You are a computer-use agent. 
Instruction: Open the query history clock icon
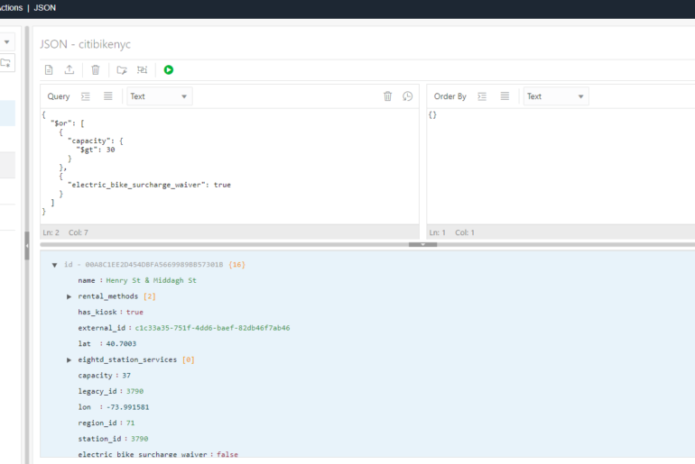(x=408, y=96)
